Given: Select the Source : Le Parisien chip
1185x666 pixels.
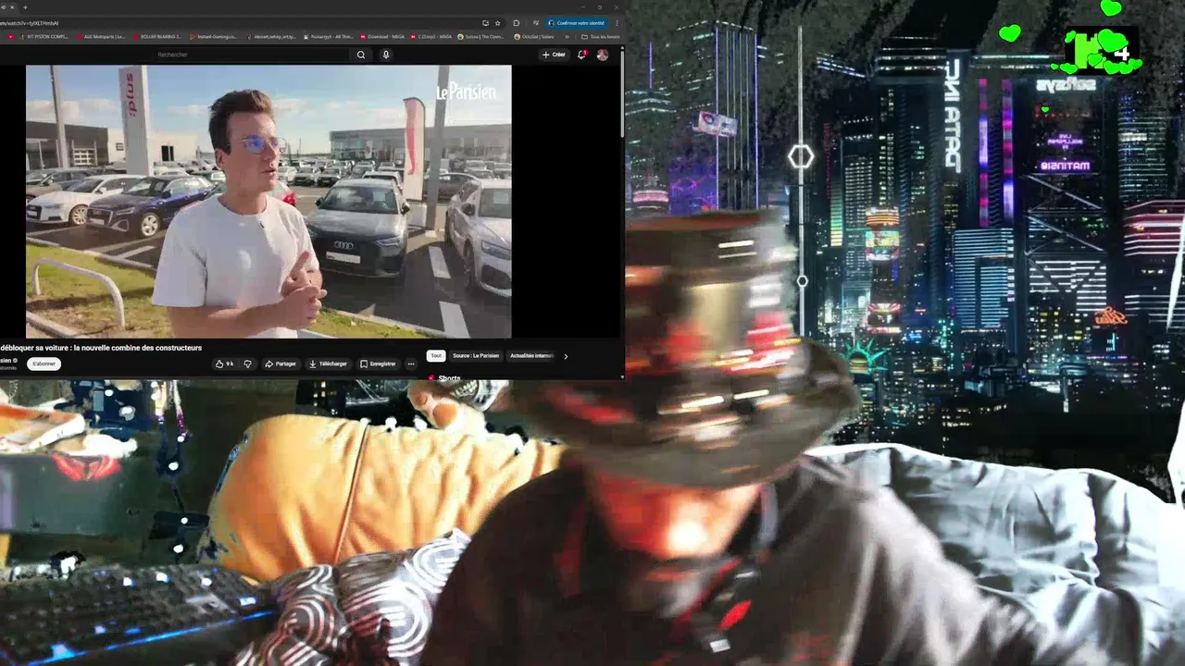Looking at the screenshot, I should pyautogui.click(x=476, y=355).
